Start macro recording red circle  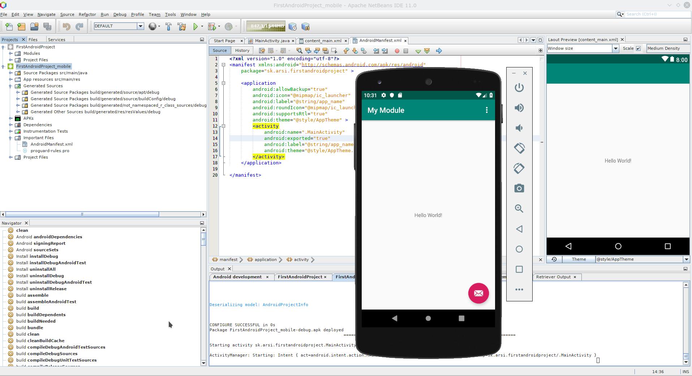point(397,51)
